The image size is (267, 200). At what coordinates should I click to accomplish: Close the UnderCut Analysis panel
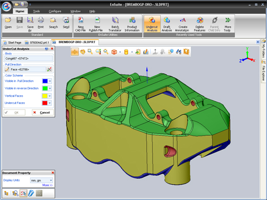pyautogui.click(x=52, y=49)
